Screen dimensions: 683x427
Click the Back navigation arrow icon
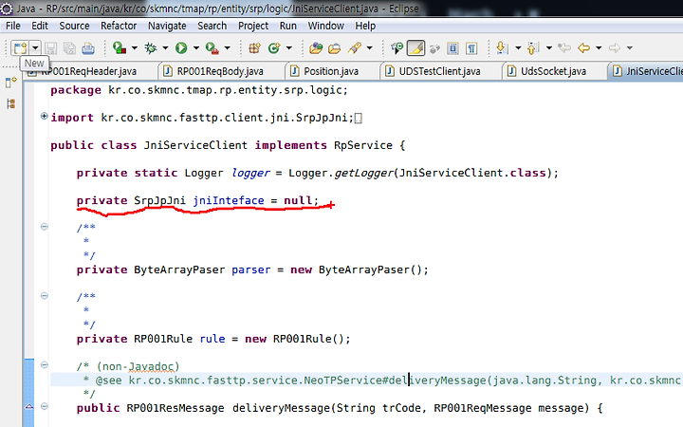tap(583, 48)
